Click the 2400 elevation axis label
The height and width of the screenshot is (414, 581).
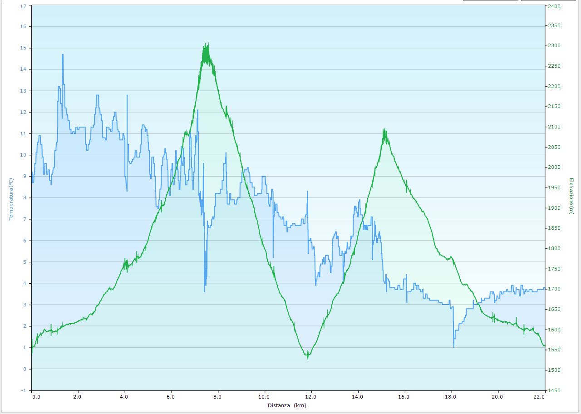tap(554, 6)
